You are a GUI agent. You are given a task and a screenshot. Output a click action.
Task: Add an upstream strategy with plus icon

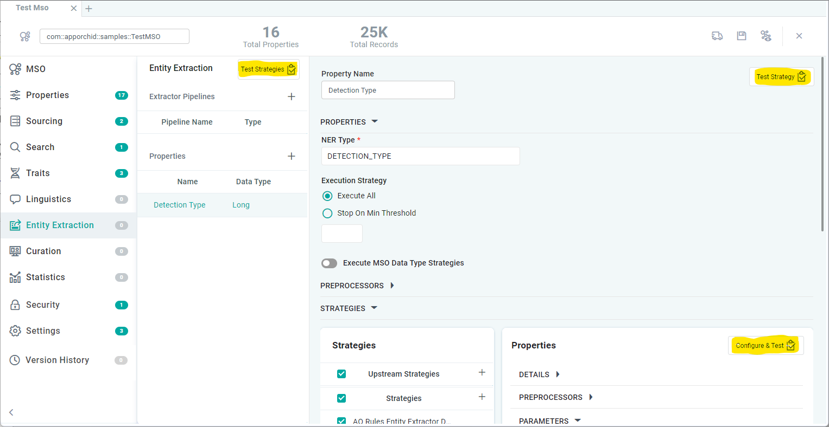point(482,373)
